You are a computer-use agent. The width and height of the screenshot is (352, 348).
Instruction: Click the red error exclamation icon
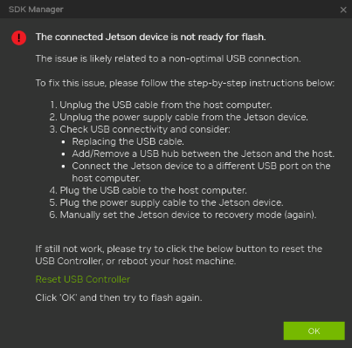pyautogui.click(x=19, y=38)
